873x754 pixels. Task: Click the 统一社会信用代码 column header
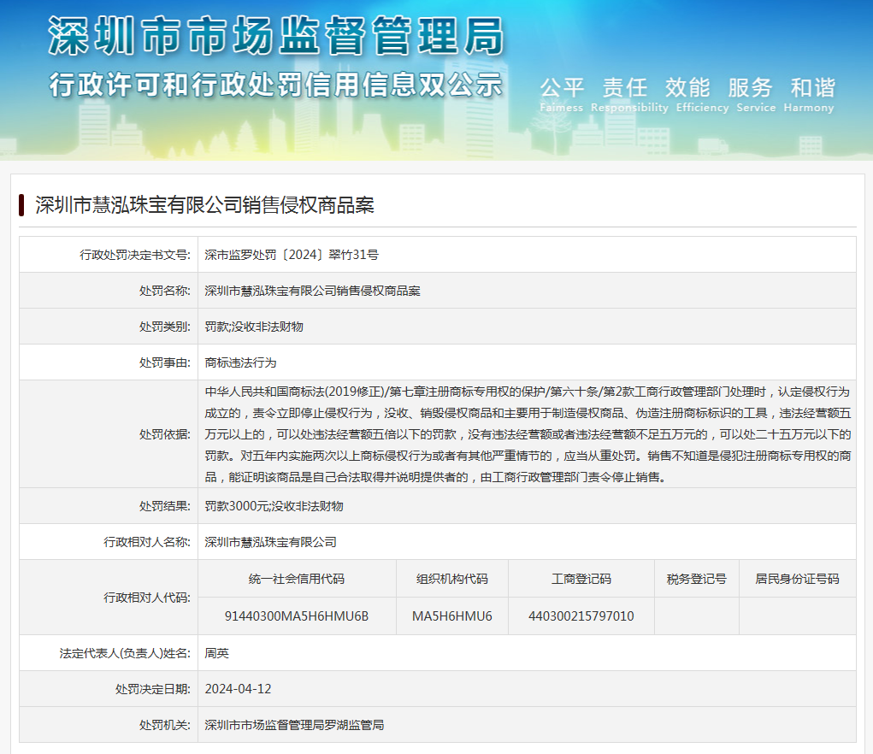(297, 579)
